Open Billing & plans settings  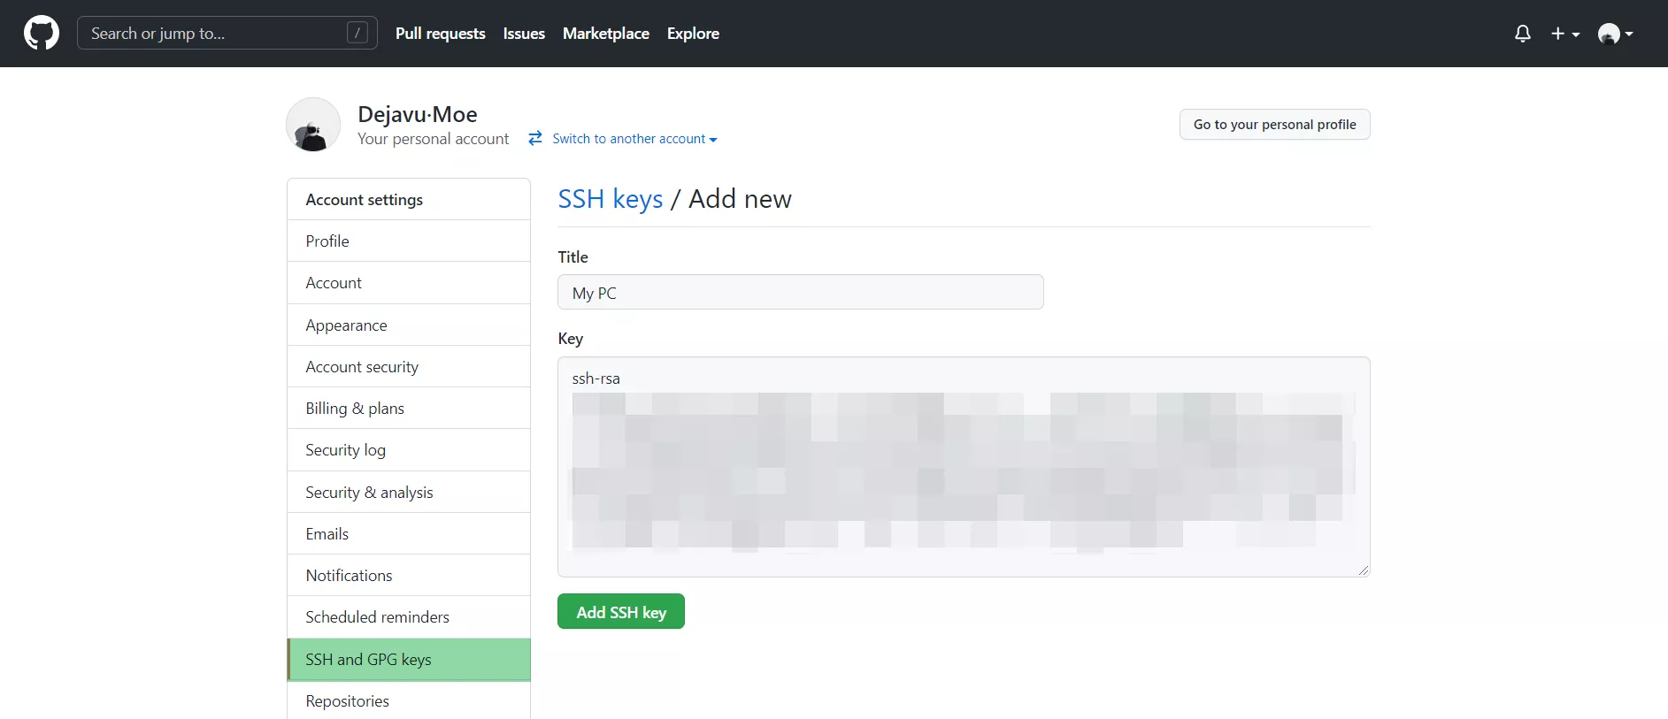(409, 409)
